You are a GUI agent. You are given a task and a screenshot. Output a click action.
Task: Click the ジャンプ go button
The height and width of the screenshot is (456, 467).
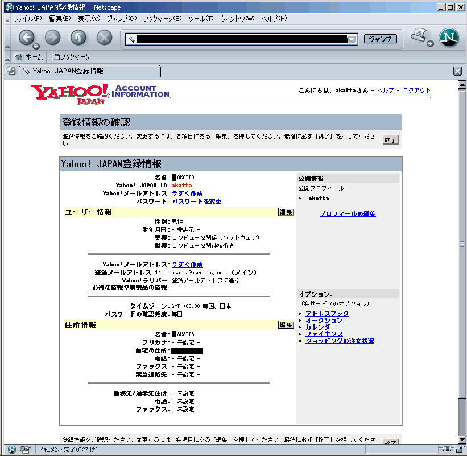click(380, 39)
